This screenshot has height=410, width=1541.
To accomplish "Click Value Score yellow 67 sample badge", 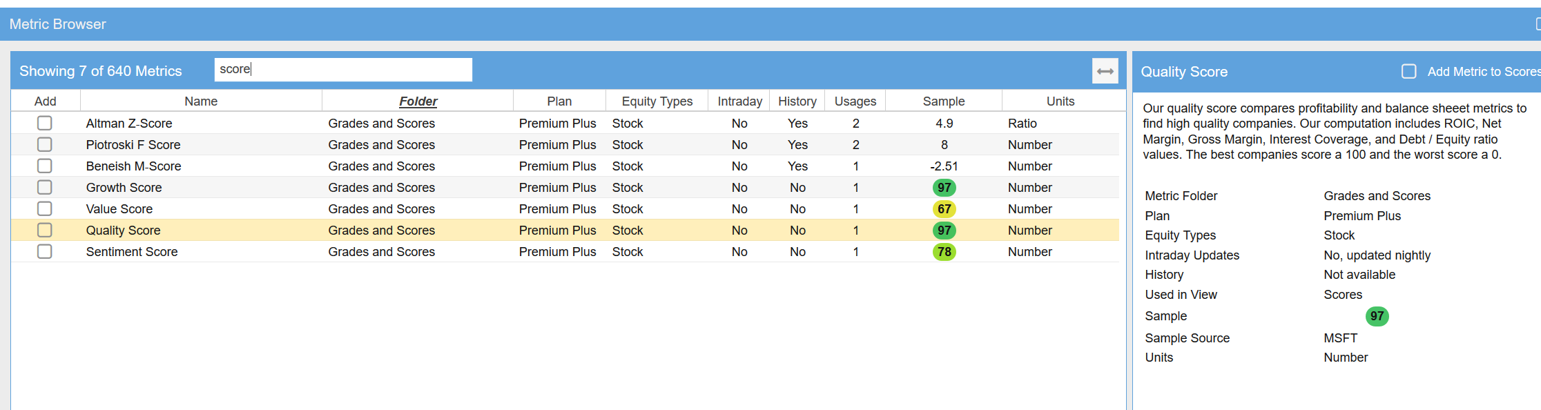I will click(x=944, y=209).
